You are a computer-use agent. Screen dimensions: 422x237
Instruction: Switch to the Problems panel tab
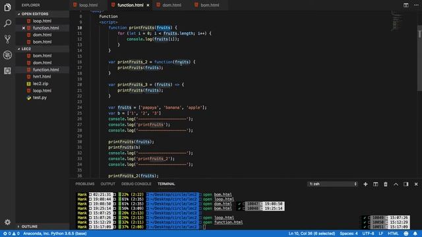[85, 184]
